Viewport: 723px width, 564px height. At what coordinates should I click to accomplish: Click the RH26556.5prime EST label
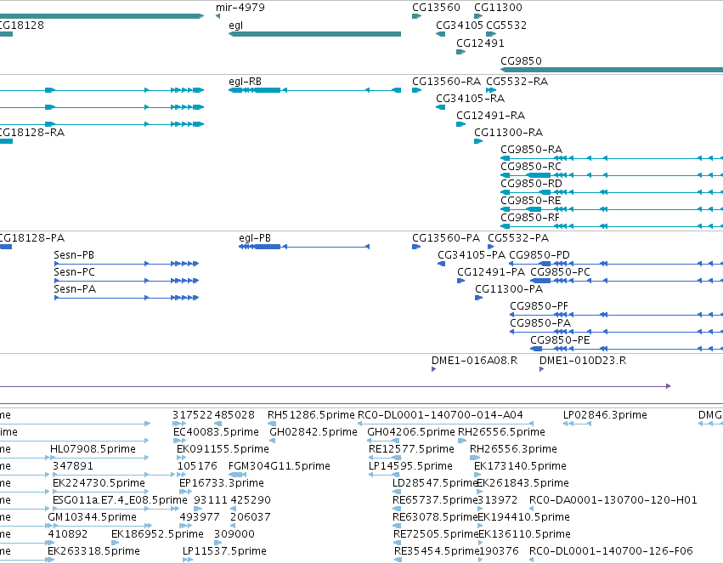pos(501,432)
